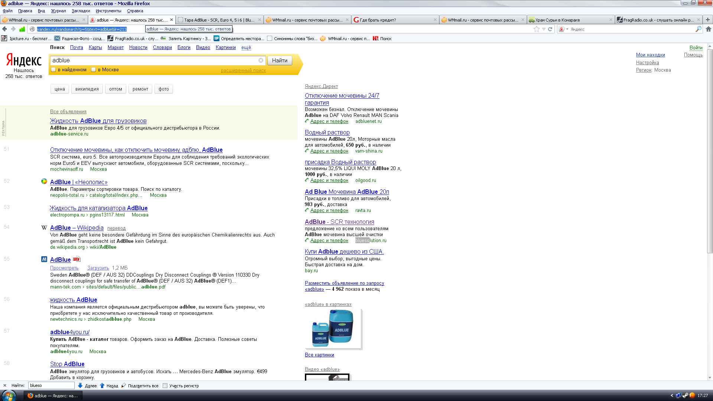713x401 pixels.
Task: Toggle the 'Учесть регистр' checkbox in find bar
Action: [165, 386]
